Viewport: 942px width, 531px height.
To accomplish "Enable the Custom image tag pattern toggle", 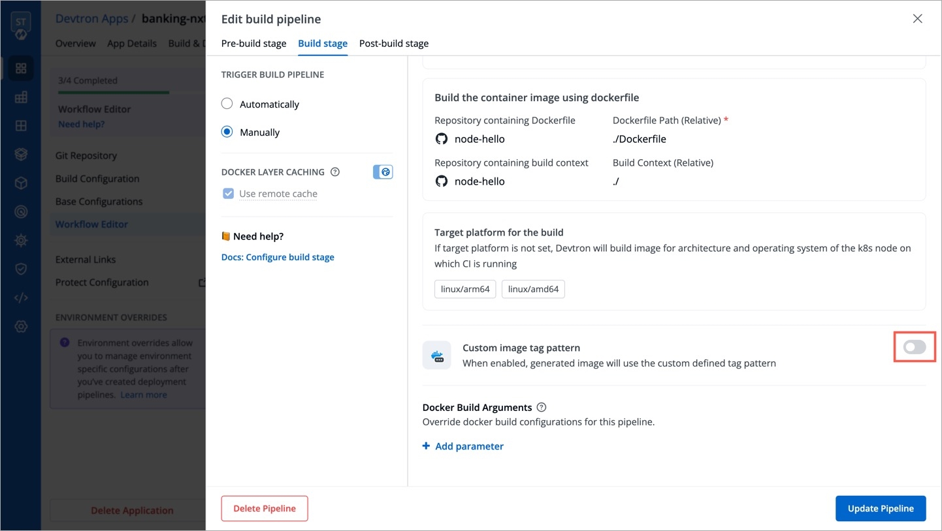I will click(915, 348).
